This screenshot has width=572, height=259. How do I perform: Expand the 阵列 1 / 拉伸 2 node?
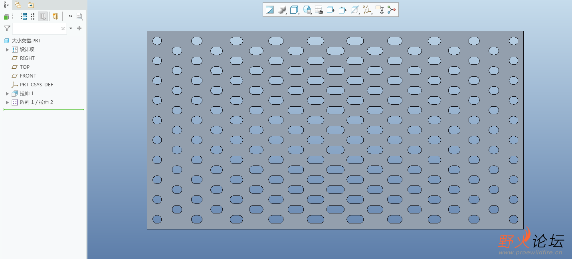coord(7,102)
